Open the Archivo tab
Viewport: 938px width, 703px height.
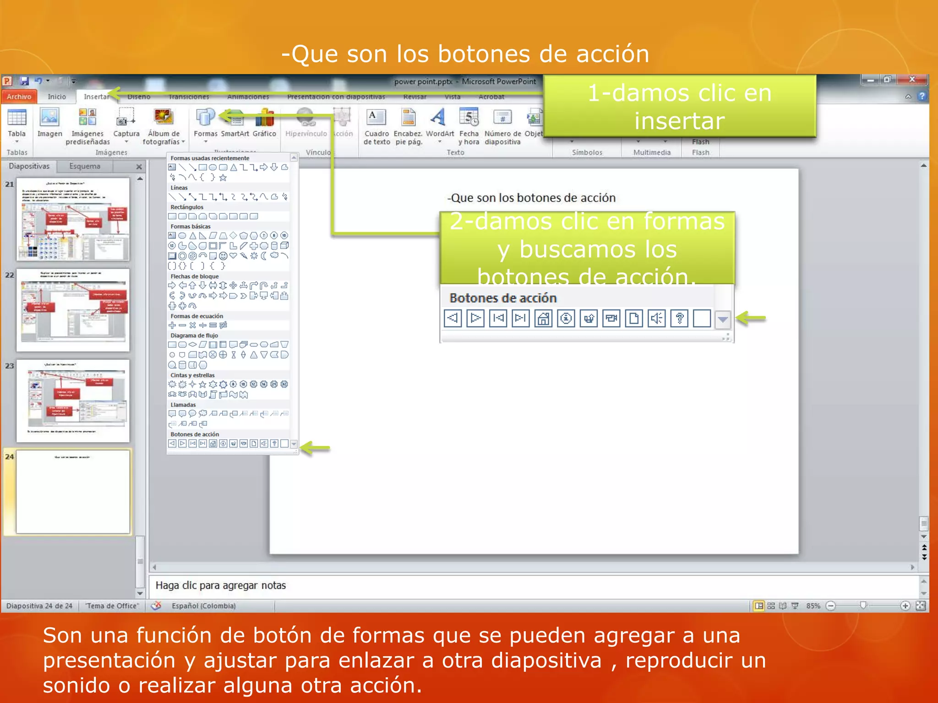click(19, 97)
